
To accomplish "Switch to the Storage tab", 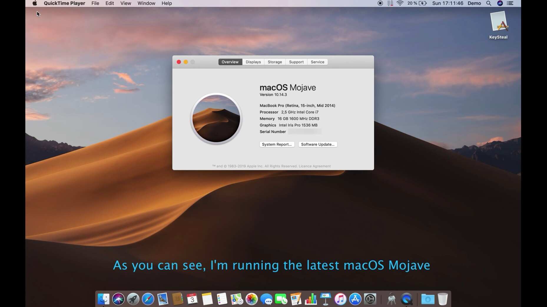I will pos(275,62).
